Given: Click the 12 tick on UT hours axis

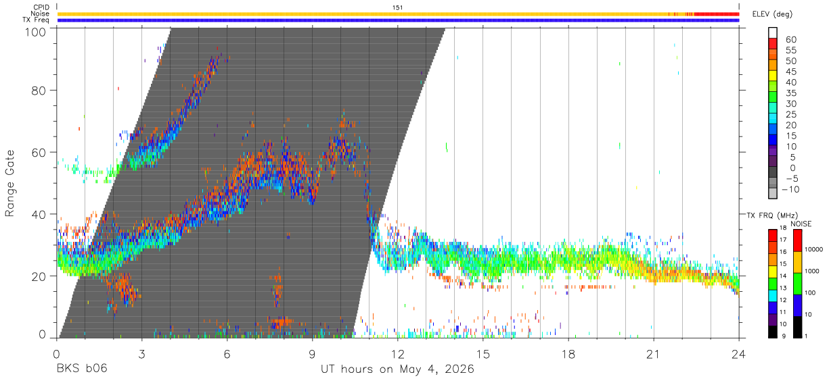Looking at the screenshot, I should tap(398, 354).
